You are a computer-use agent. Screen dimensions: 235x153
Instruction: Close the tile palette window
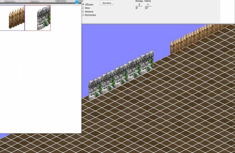[77, 2]
